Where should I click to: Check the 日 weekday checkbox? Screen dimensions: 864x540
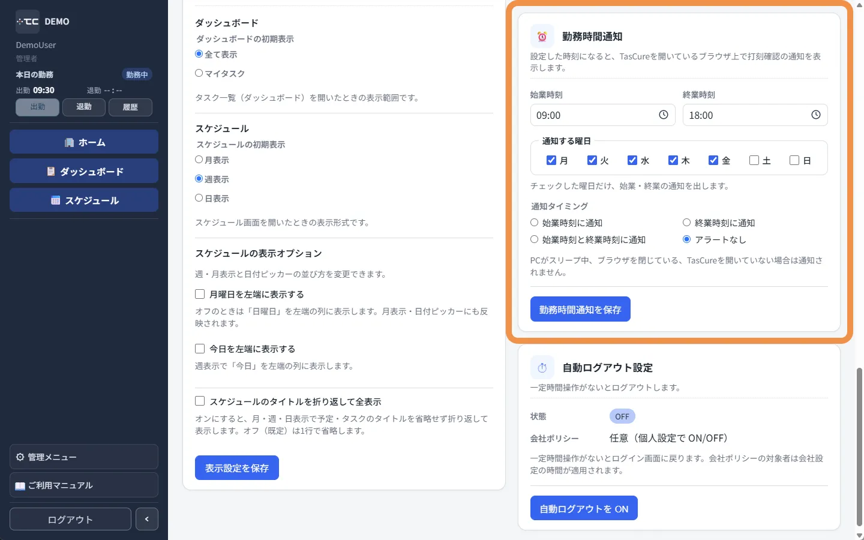click(794, 160)
